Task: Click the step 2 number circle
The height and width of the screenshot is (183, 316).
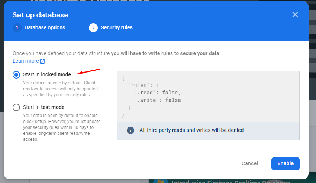Action: [93, 28]
